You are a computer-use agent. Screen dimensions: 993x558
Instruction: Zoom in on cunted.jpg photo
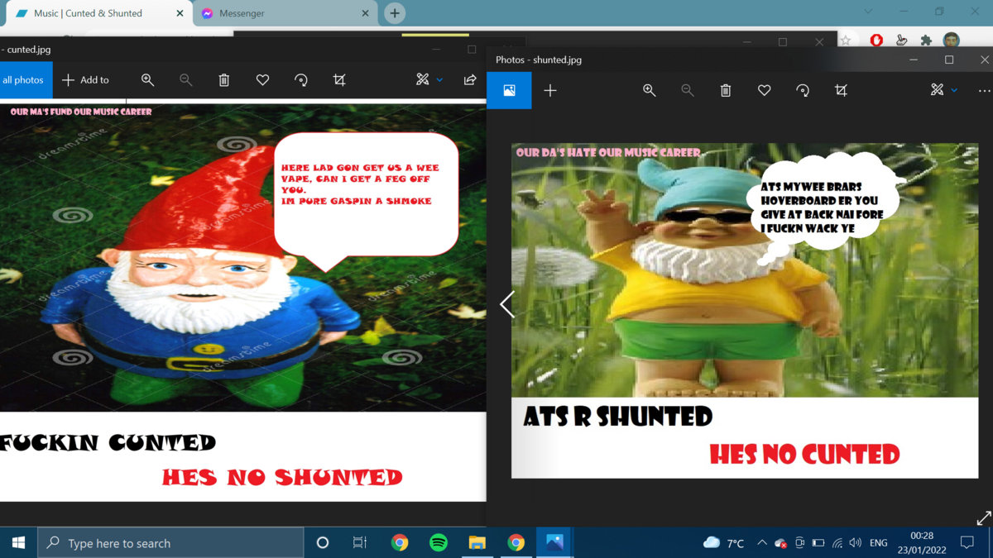point(147,80)
